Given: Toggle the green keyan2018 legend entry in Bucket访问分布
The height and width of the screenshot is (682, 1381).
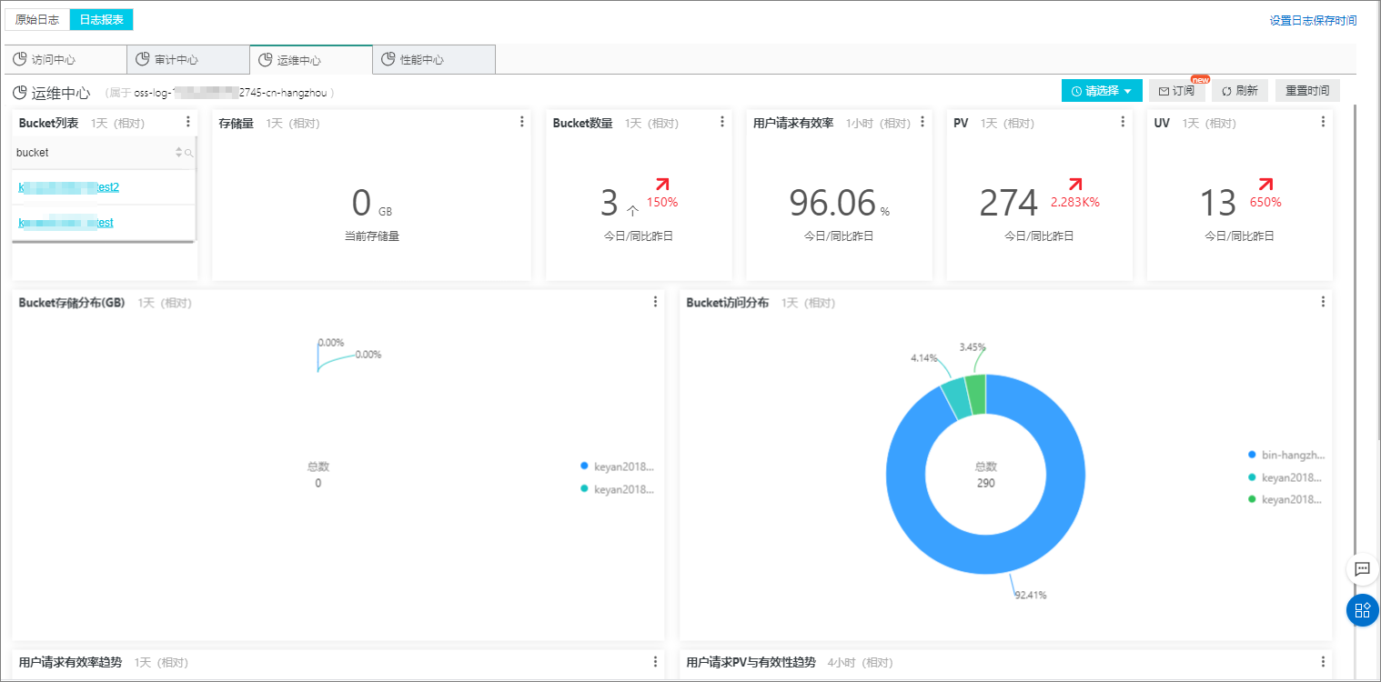Looking at the screenshot, I should tap(1287, 500).
